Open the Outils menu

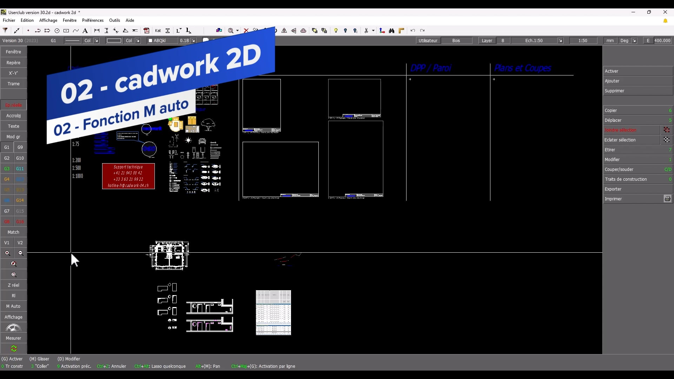pos(114,20)
